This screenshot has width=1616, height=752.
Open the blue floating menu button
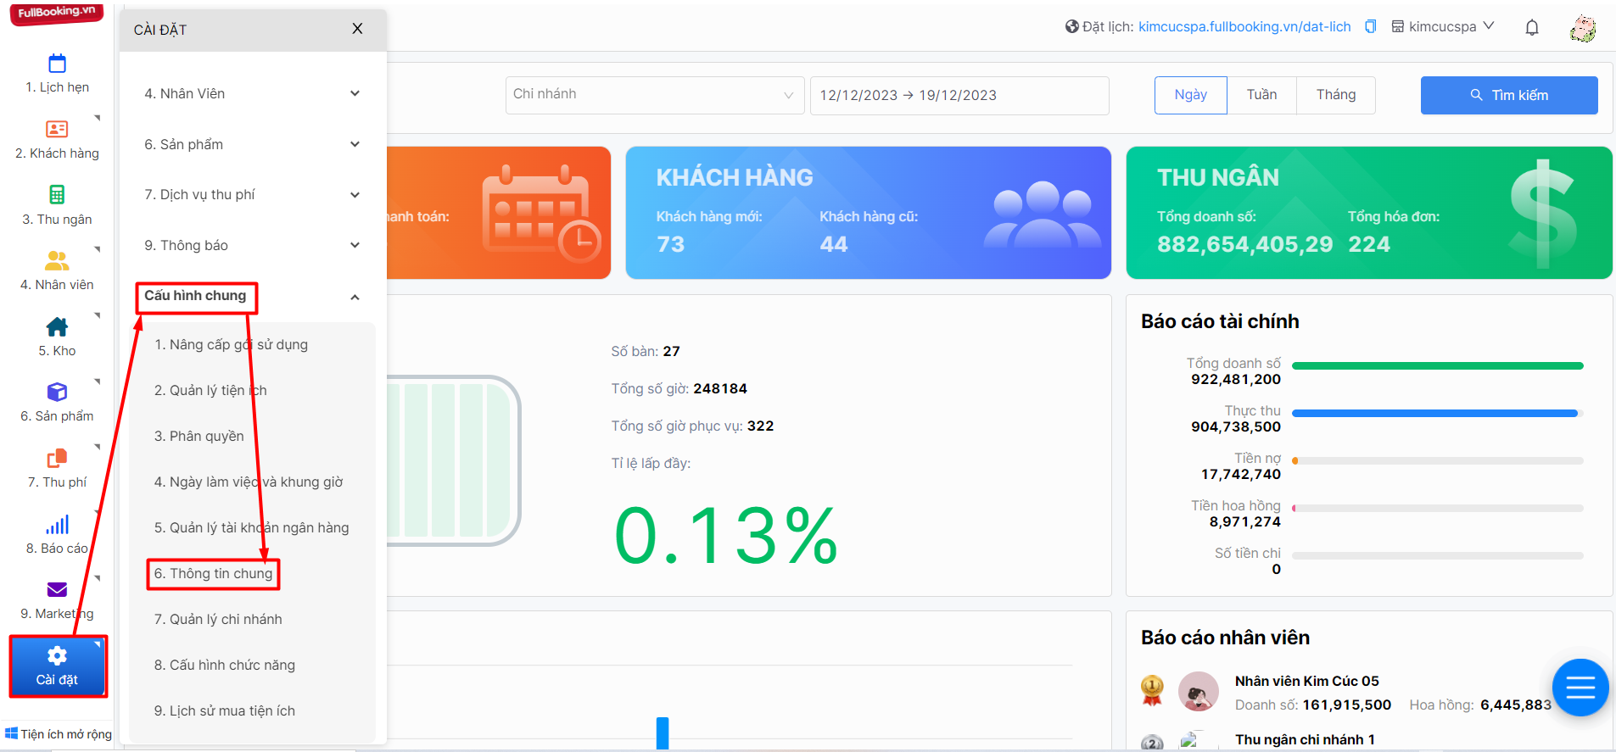point(1580,687)
